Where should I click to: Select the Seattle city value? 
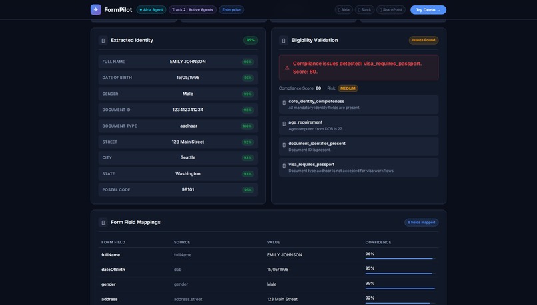188,157
